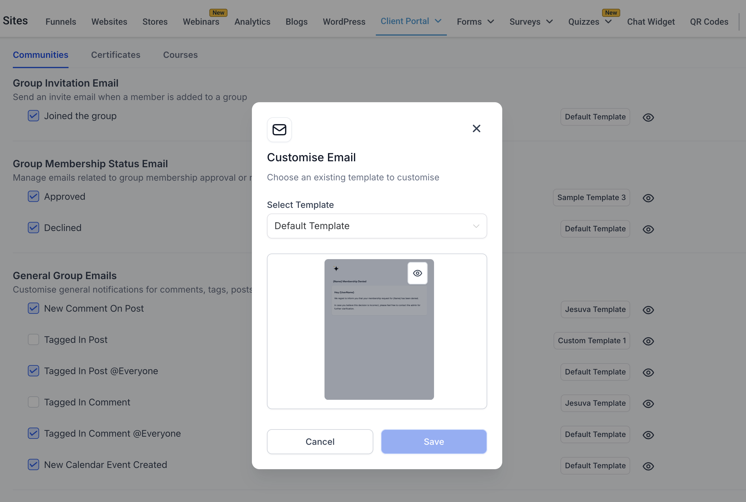Click the Save button in dialog
Viewport: 746px width, 502px height.
click(x=434, y=441)
